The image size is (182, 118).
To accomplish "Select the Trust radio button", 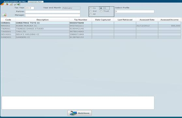I will pos(101,11).
